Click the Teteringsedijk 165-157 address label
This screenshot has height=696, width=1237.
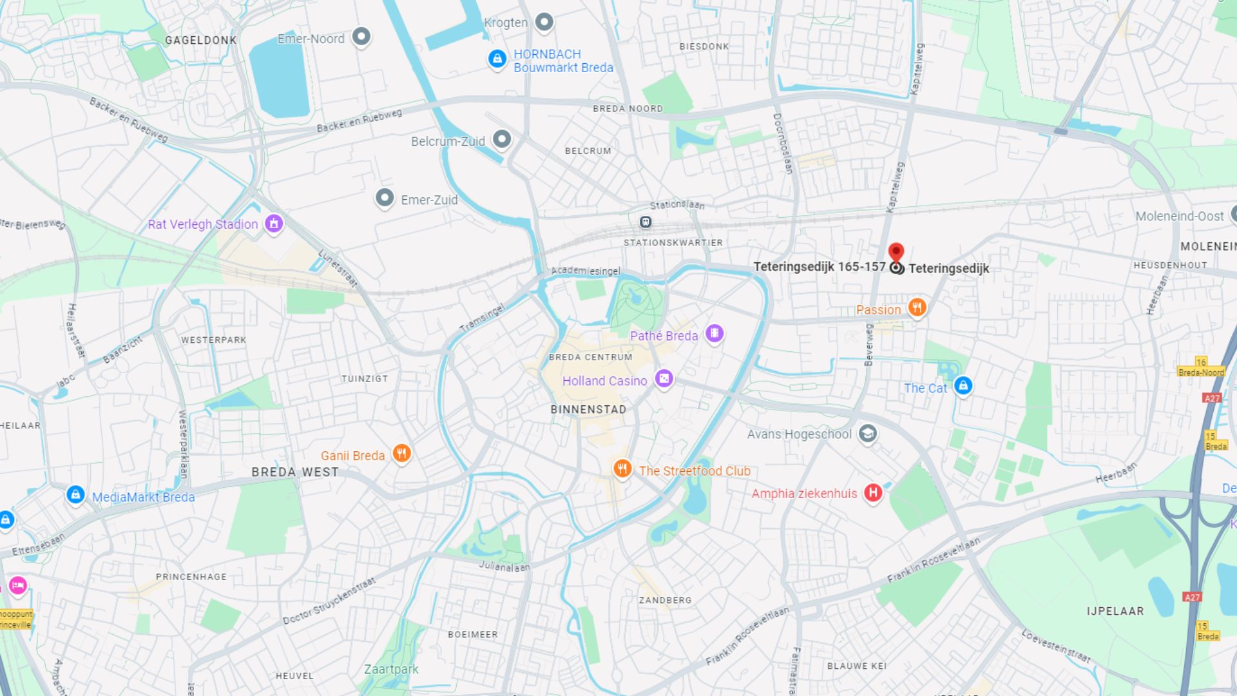pos(820,267)
